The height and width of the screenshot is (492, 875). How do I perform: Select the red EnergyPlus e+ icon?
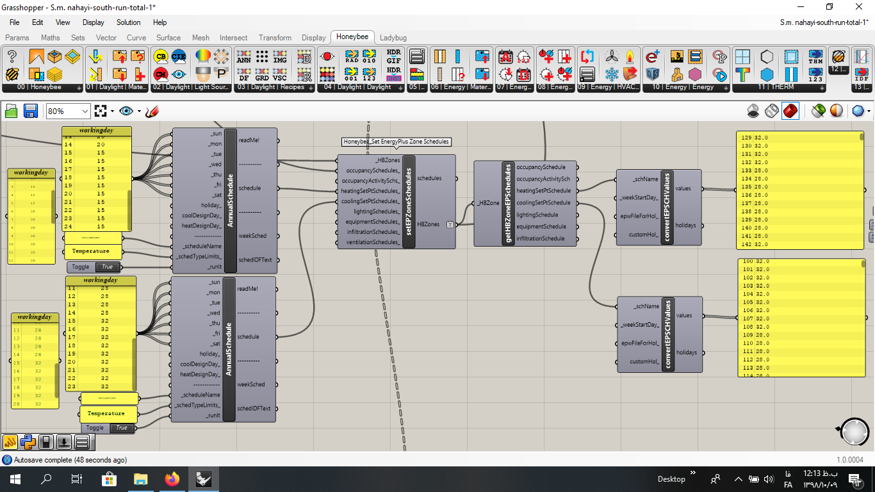653,56
